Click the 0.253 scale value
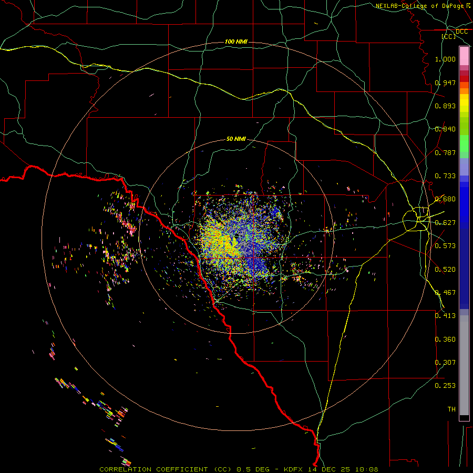 [x=445, y=386]
